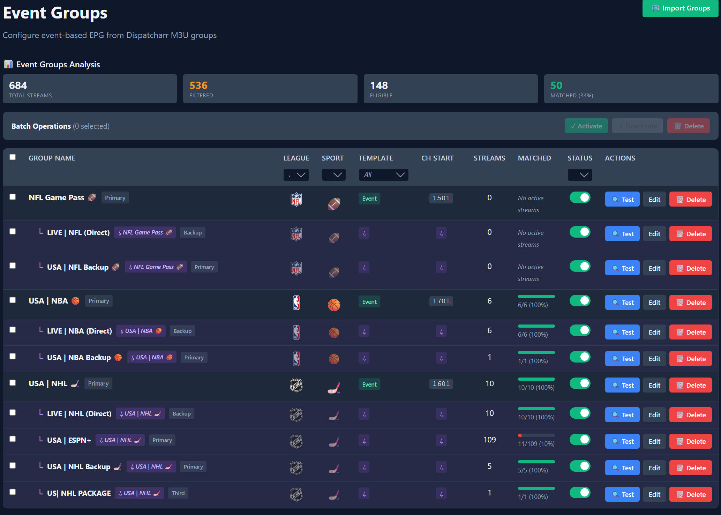The height and width of the screenshot is (515, 721).
Task: Click the football sport icon for NFL Game Pass
Action: (x=334, y=204)
